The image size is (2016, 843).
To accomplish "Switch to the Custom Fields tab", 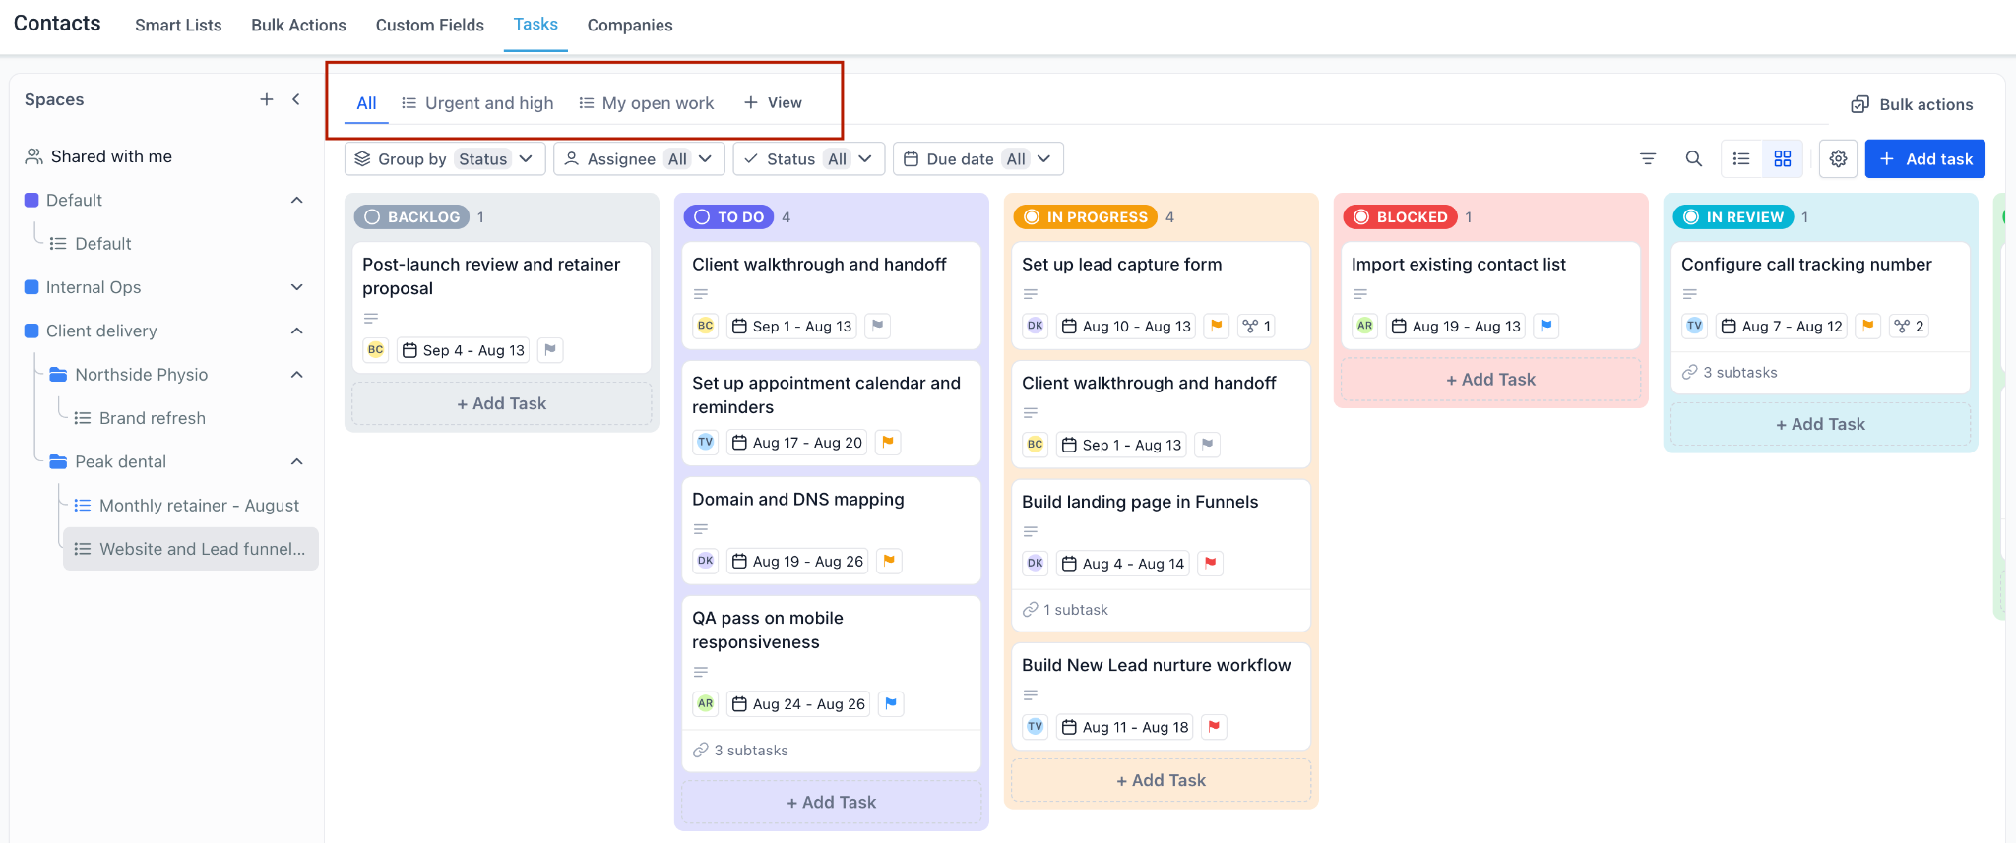I will pyautogui.click(x=430, y=25).
